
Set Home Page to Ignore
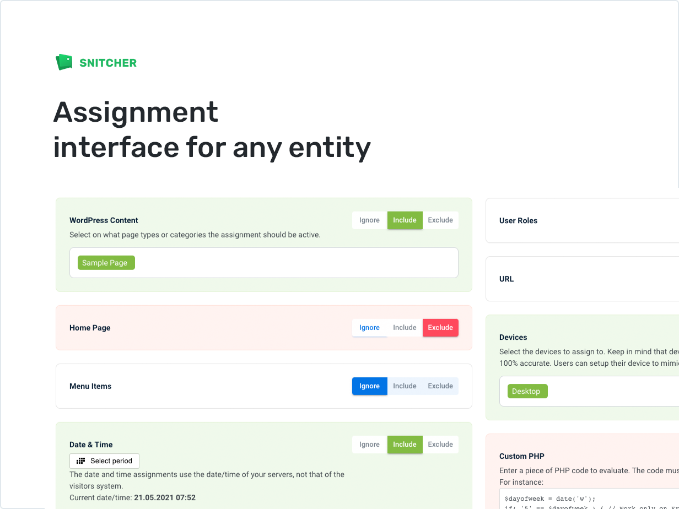point(369,328)
